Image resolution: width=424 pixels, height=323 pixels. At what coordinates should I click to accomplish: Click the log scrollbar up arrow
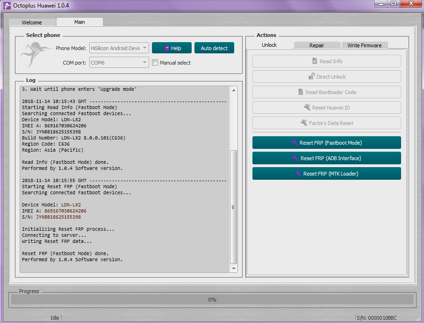pyautogui.click(x=234, y=90)
